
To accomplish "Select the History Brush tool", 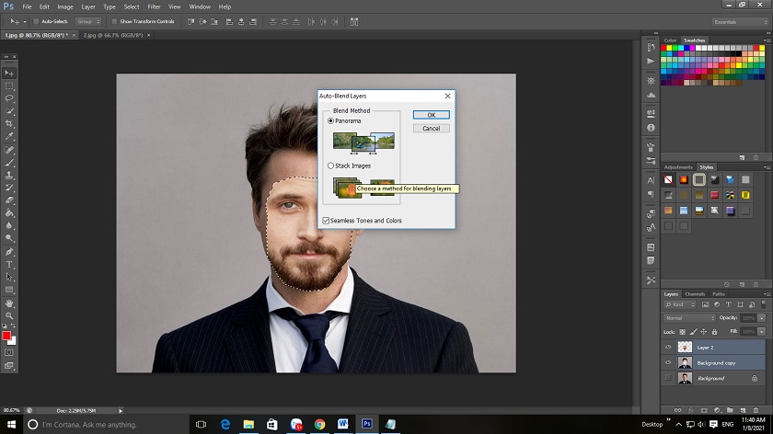I will click(x=9, y=188).
